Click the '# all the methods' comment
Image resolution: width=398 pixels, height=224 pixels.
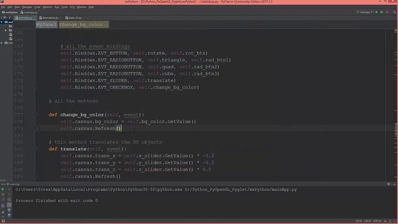pos(73,101)
